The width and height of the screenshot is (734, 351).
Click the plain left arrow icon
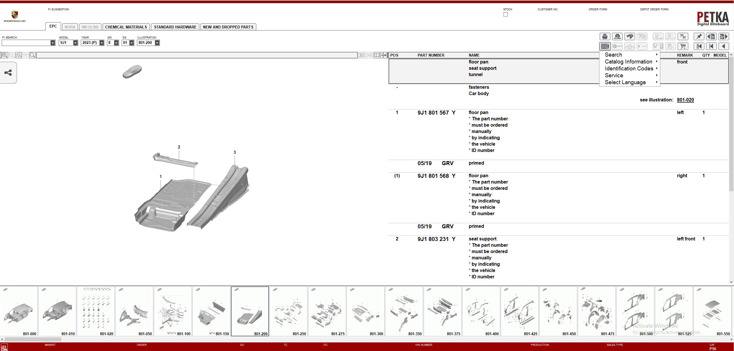[x=724, y=46]
